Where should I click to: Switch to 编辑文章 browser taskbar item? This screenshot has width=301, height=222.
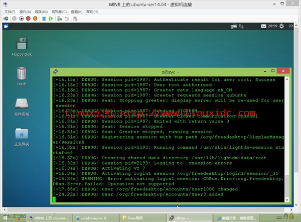[x=236, y=218]
